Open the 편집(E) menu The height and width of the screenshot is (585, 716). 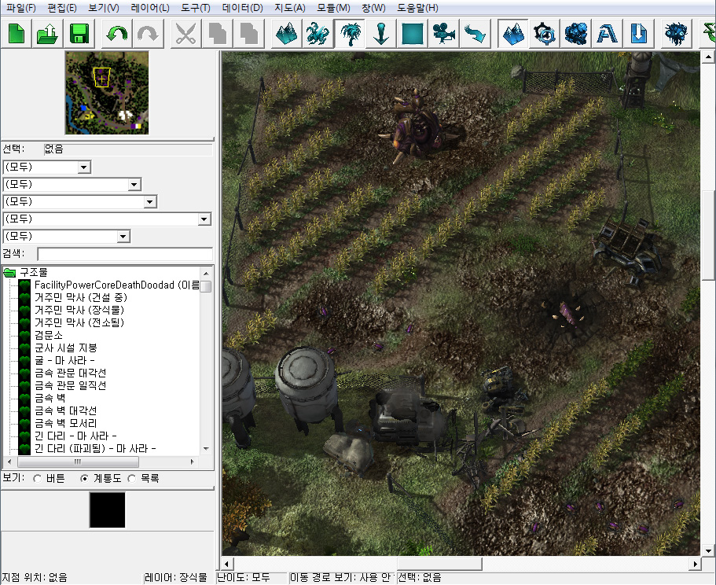coord(62,8)
